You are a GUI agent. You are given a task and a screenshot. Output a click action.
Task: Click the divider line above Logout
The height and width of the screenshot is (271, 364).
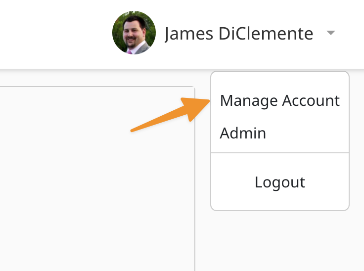[x=280, y=153]
